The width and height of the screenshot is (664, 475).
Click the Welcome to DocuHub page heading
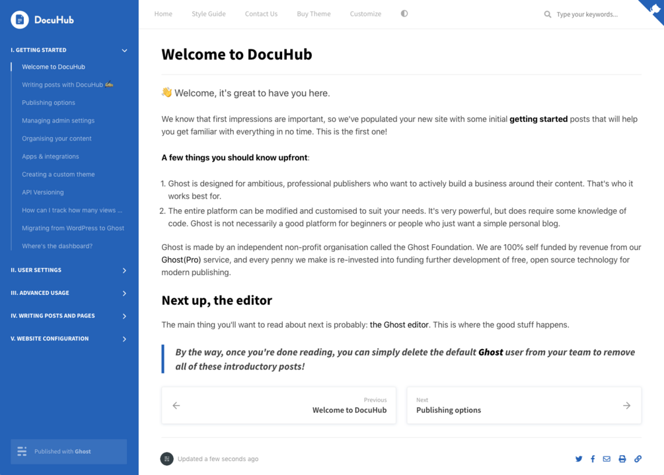tap(237, 55)
